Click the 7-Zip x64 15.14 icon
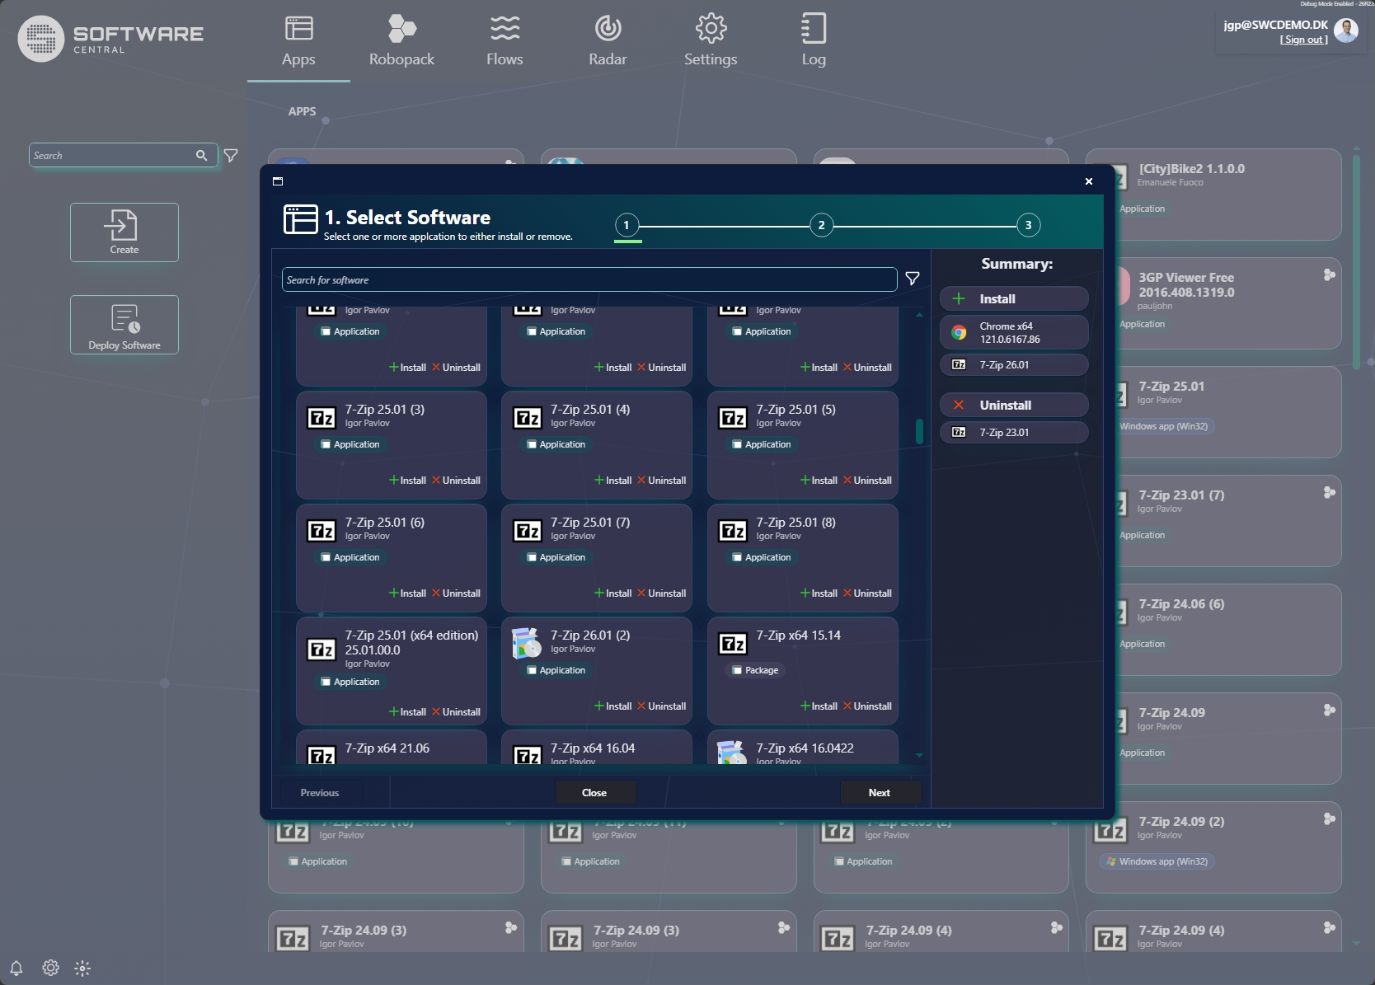This screenshot has width=1375, height=985. pyautogui.click(x=733, y=644)
